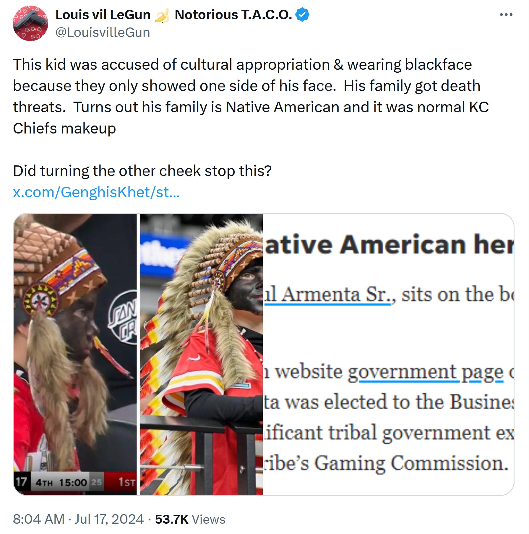The image size is (529, 534).
Task: Open the middle photo of headdress fan
Action: 201,354
